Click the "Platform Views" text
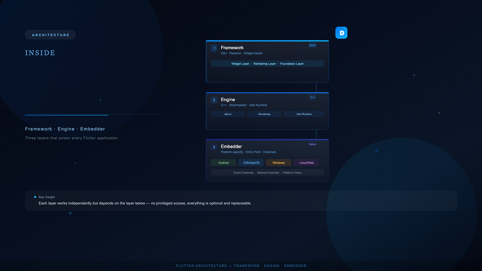This screenshot has height=271, width=482. [x=292, y=173]
